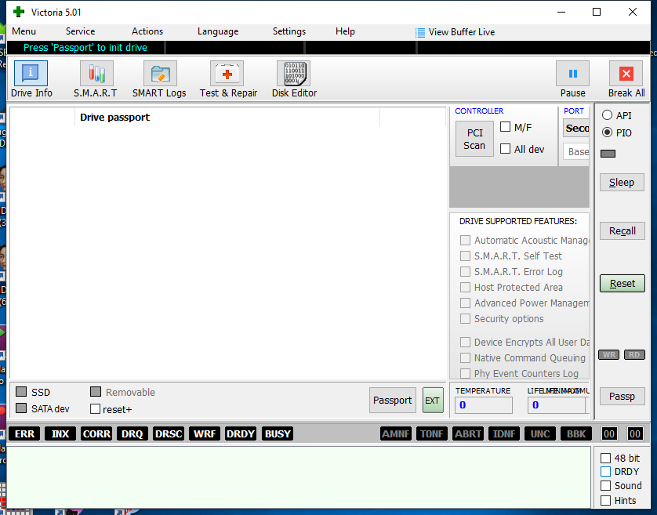The height and width of the screenshot is (515, 657).
Task: Click inside the green log output area
Action: (299, 477)
